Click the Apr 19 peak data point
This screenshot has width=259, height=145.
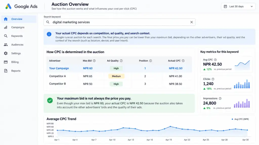coord(170,126)
